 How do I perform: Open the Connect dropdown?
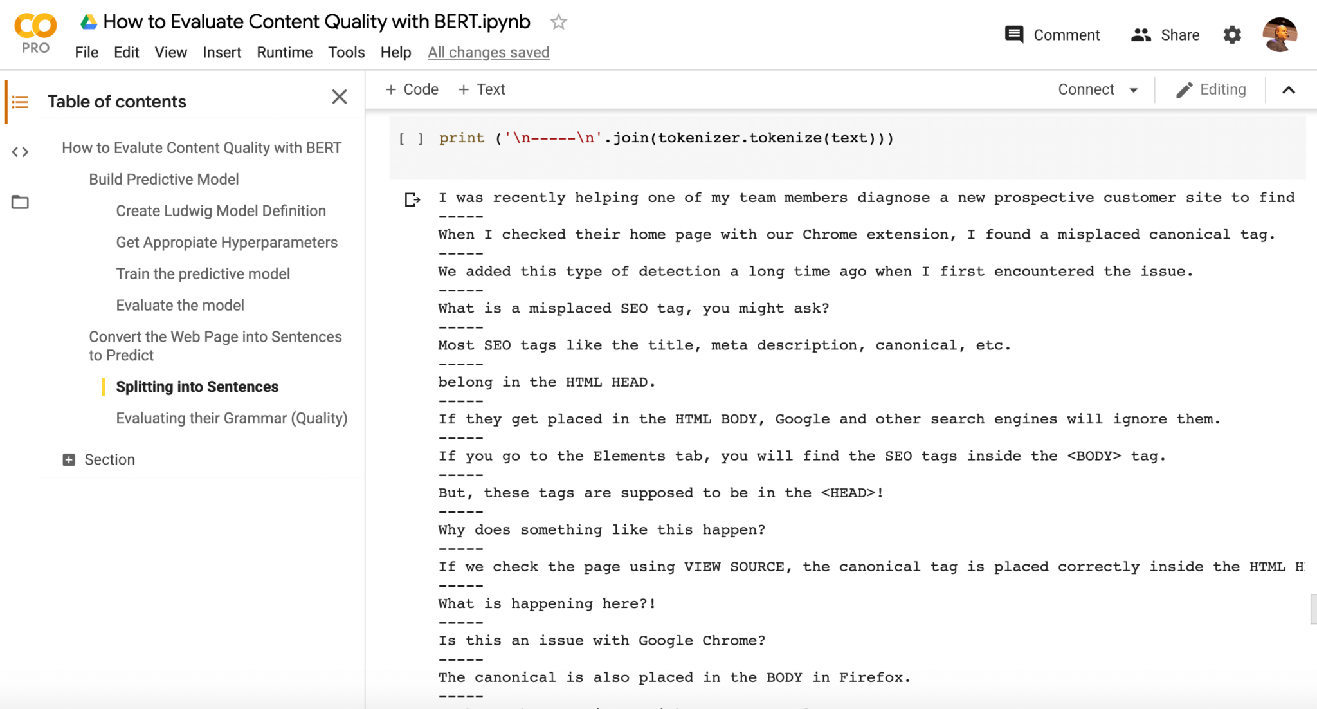[1098, 89]
